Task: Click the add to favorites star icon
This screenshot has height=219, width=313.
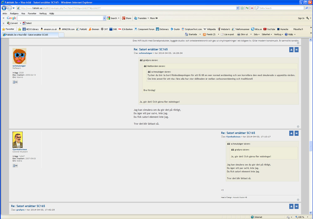Action: pos(19,29)
